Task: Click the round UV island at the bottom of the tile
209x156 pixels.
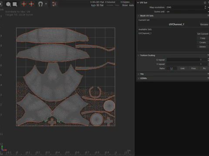Action: tap(96, 119)
